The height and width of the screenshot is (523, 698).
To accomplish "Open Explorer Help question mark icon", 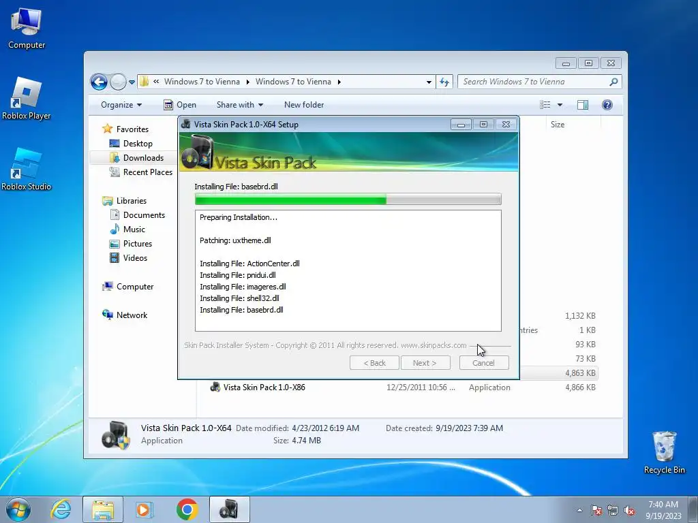I will (x=607, y=105).
